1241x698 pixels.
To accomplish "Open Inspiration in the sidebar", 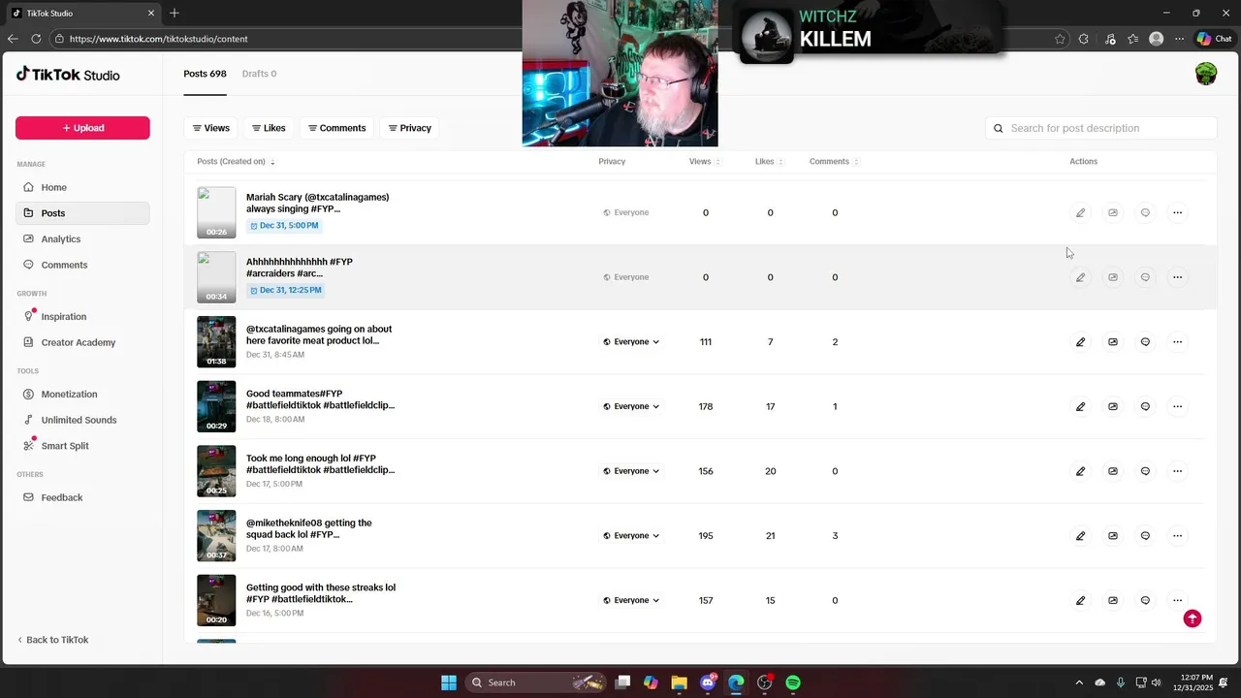I will pos(82,316).
